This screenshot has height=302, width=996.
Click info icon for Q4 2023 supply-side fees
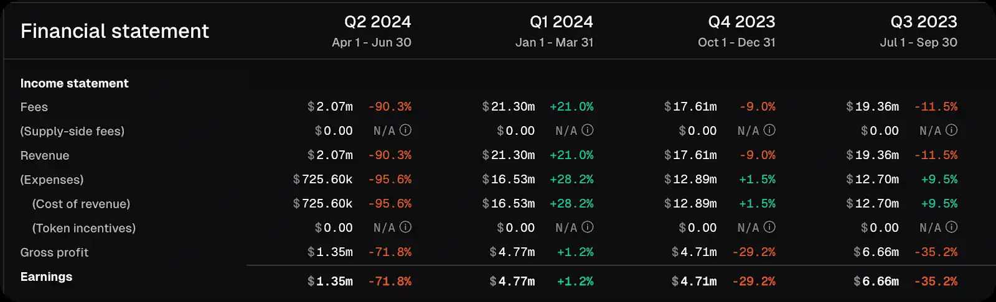[769, 130]
